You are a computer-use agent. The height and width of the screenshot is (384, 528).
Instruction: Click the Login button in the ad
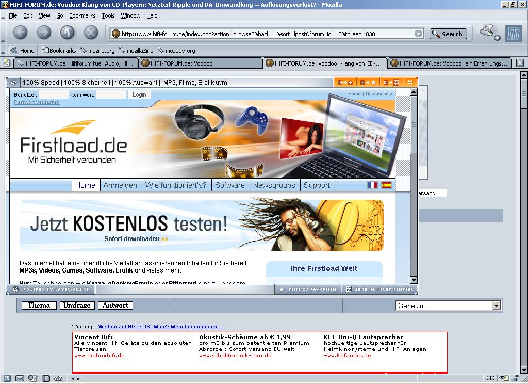click(139, 95)
